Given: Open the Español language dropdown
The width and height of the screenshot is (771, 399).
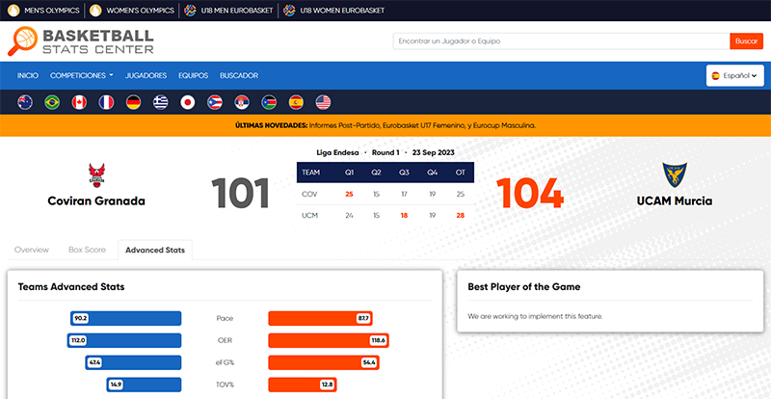Looking at the screenshot, I should [735, 76].
